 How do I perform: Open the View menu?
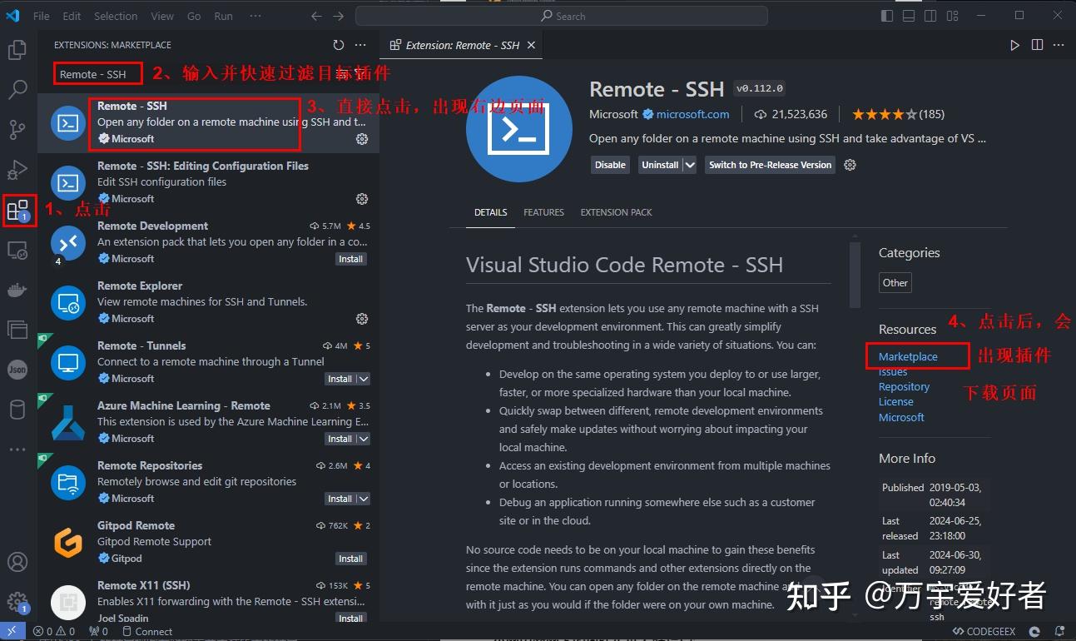(161, 16)
